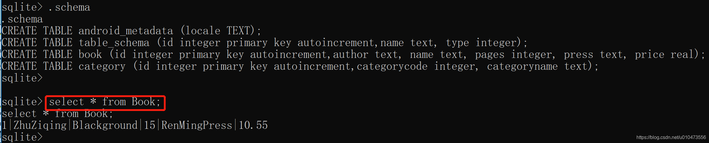Click the 'ZhuZiqing' author value

click(x=40, y=125)
